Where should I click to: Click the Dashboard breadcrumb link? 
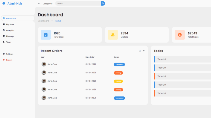coord(43,21)
